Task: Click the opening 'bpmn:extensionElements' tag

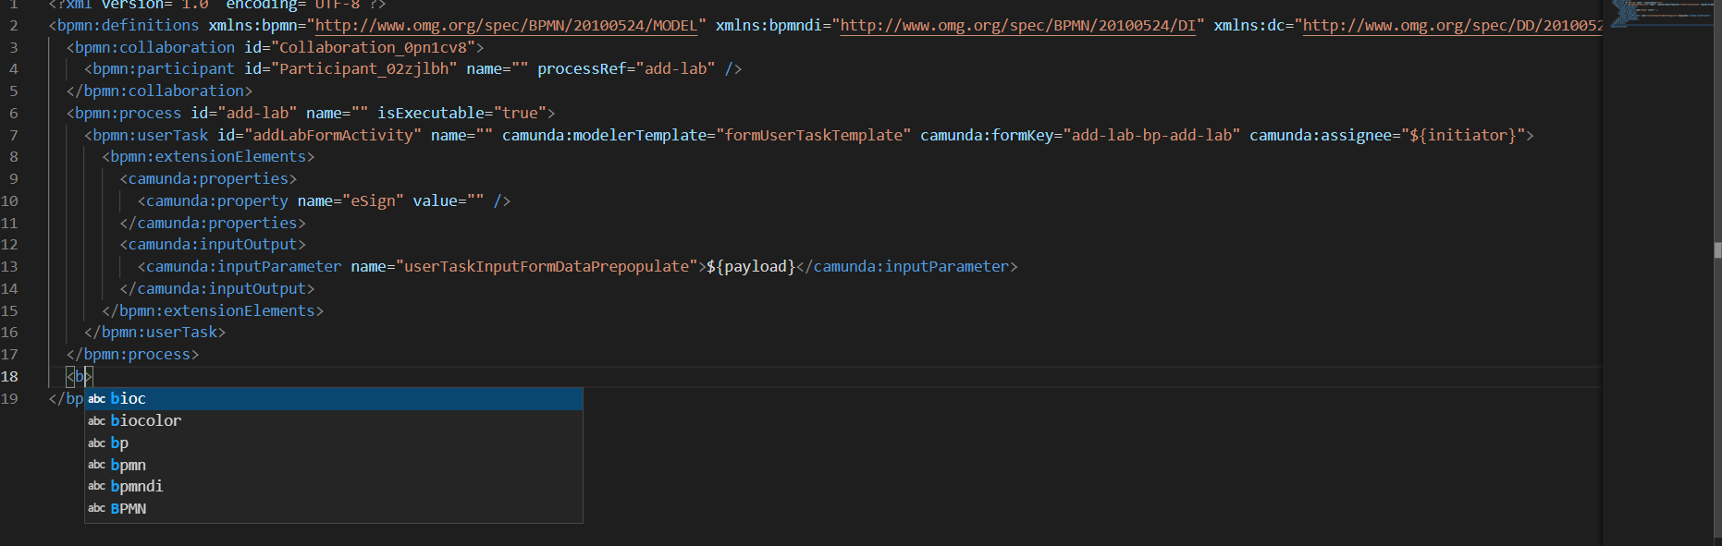Action: (x=208, y=157)
